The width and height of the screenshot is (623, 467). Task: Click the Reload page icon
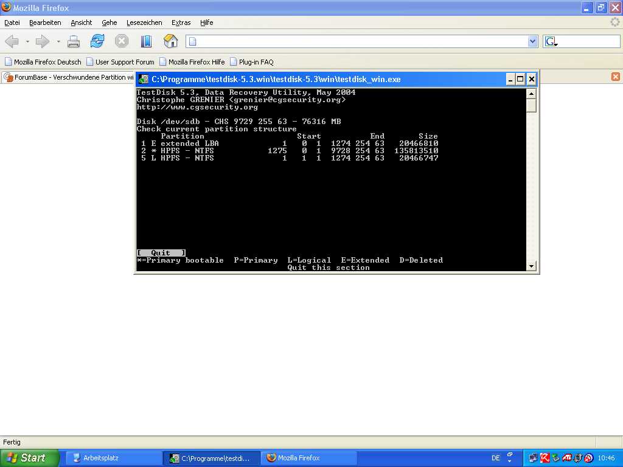click(97, 41)
